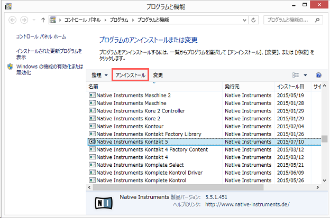Click the icon beside Kore 2 Controller
This screenshot has height=218, width=330.
coord(92,111)
